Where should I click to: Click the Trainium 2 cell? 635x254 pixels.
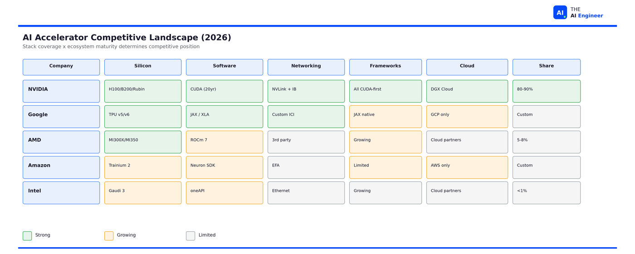point(143,167)
